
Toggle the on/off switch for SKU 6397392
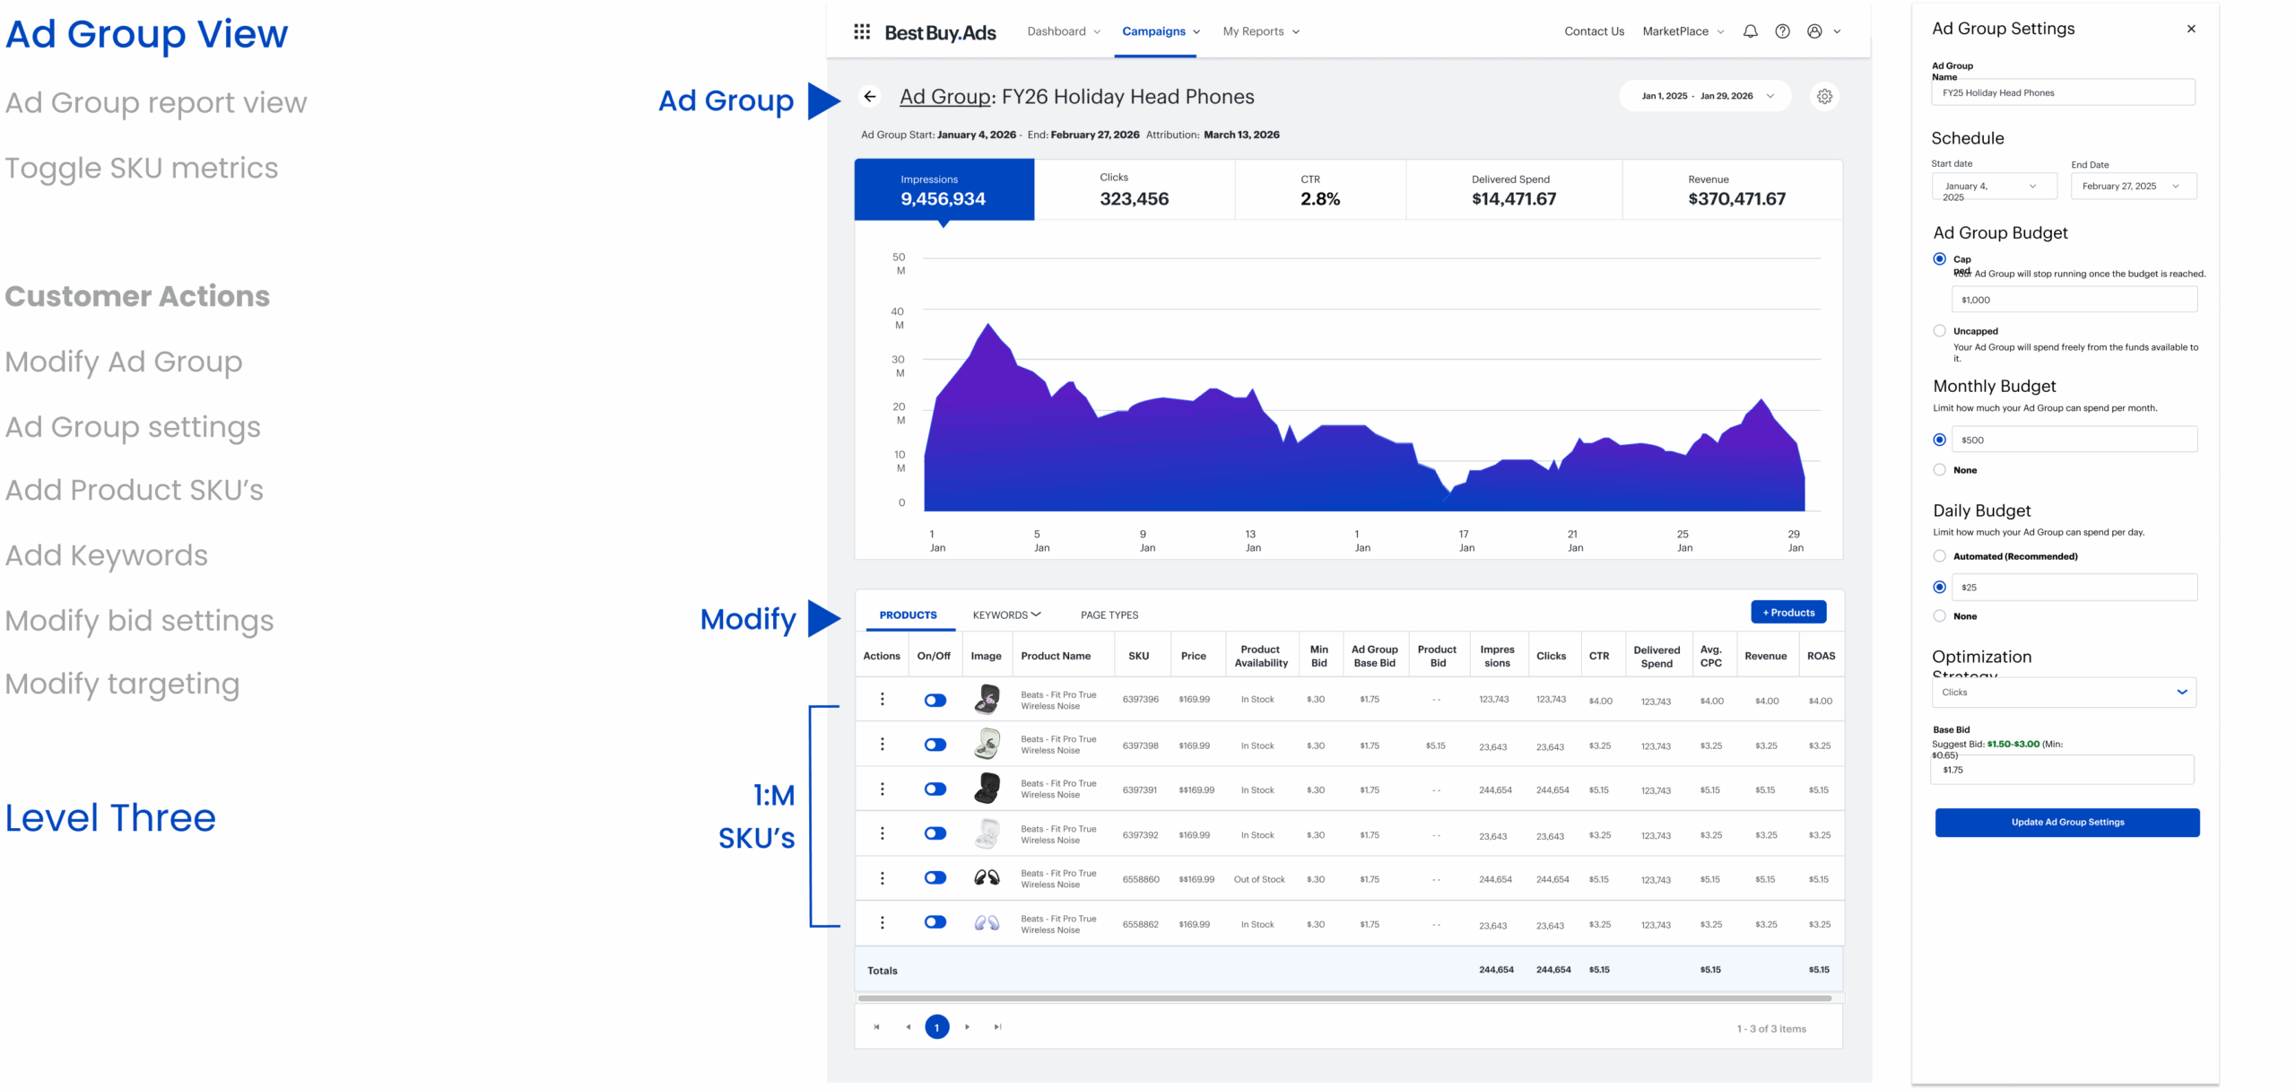coord(935,833)
